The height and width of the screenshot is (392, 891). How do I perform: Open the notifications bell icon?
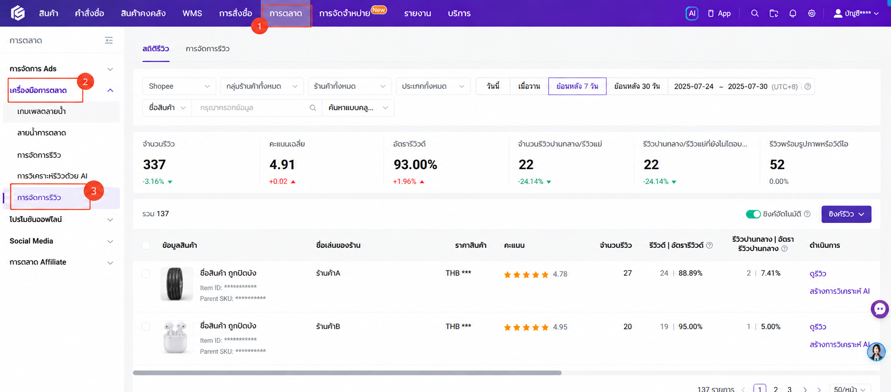point(792,13)
